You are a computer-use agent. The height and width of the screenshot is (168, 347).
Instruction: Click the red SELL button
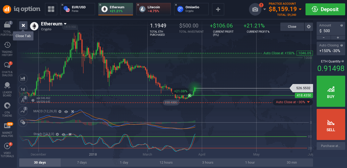331,124
